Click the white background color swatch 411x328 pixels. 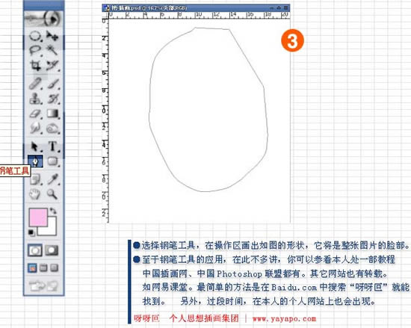[52, 230]
